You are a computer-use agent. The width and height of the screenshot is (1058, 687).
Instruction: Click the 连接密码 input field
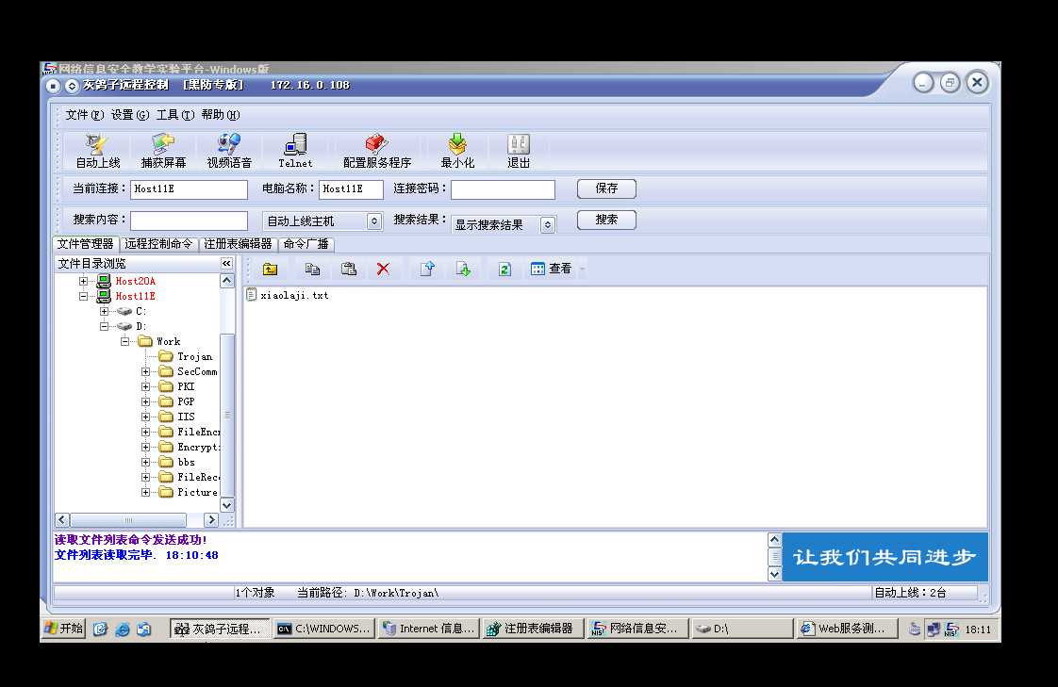click(x=503, y=189)
